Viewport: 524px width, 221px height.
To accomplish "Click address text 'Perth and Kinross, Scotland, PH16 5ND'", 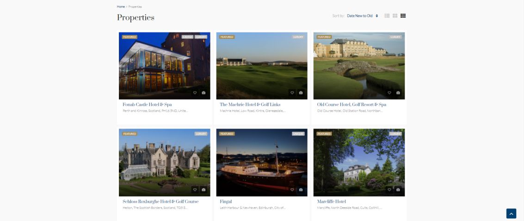I will (x=155, y=111).
